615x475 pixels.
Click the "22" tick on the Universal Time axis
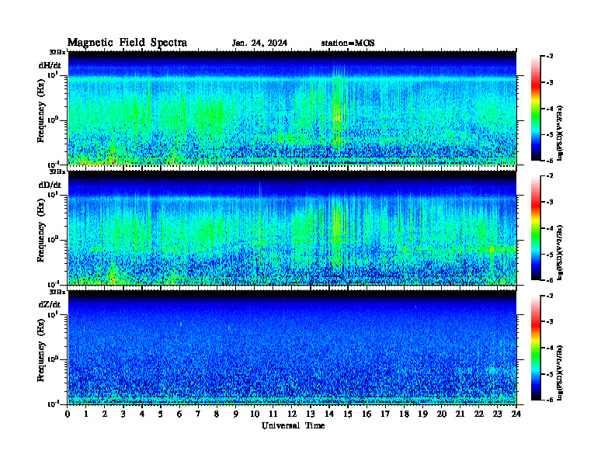[479, 414]
